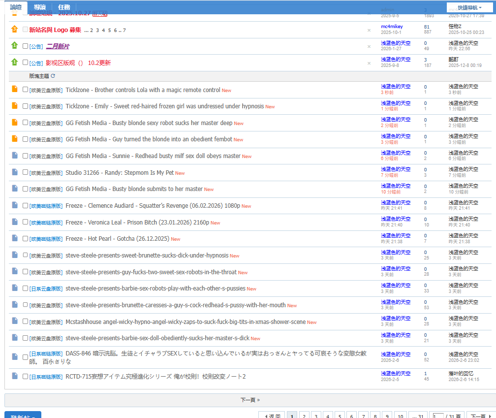Click the x icon on the 二月新片 row
The height and width of the screenshot is (418, 496).
pos(369,46)
